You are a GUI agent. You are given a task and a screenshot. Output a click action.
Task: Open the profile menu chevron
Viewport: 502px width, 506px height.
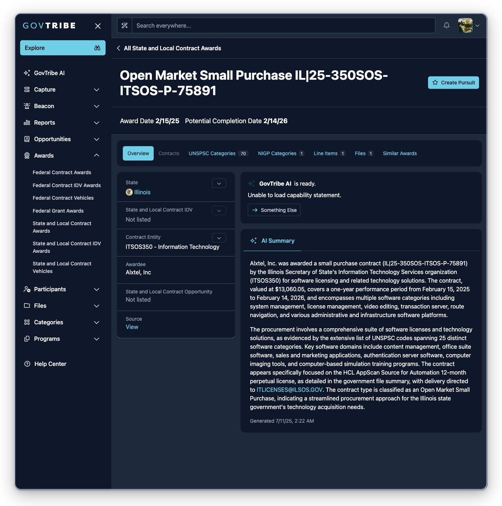477,25
